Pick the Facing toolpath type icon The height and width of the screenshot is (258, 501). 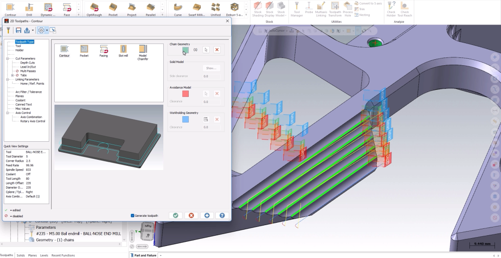click(103, 51)
